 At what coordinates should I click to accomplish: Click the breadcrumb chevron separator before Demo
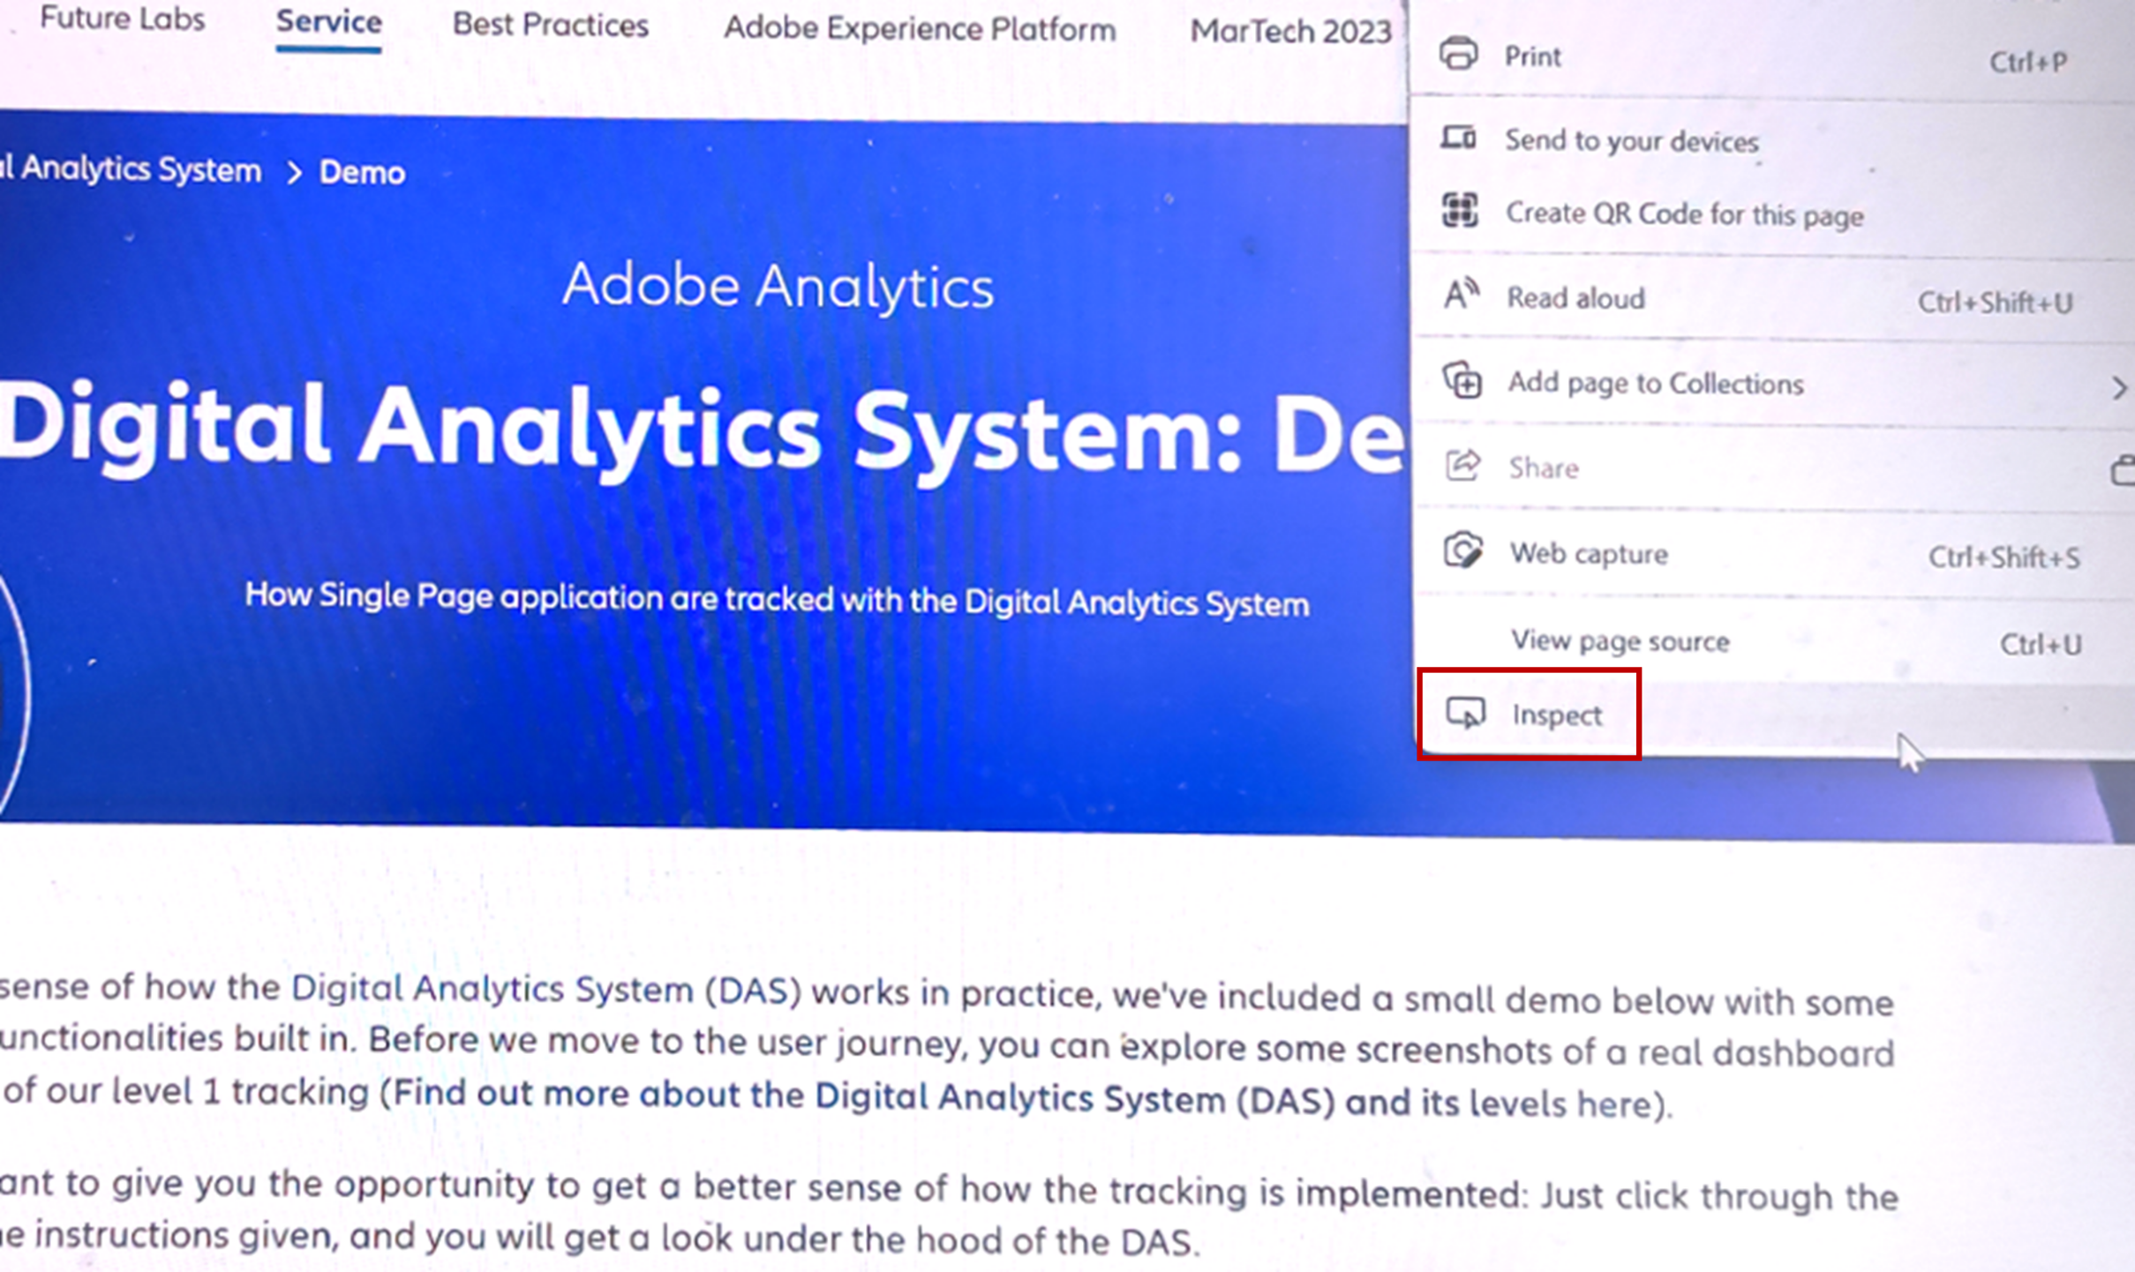(294, 172)
